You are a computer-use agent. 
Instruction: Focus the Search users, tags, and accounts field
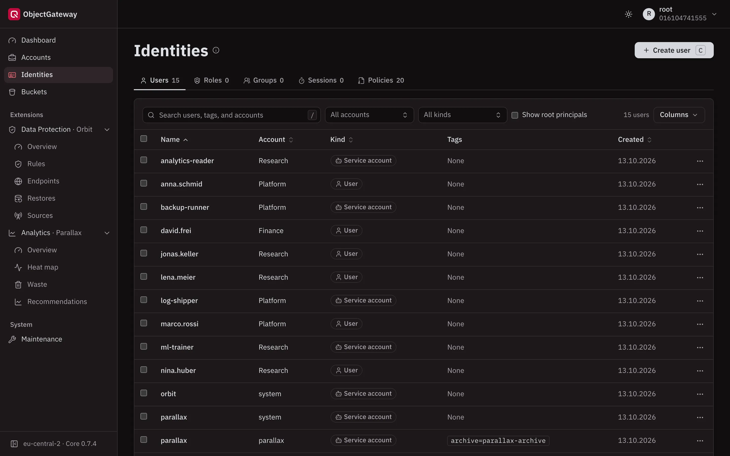click(x=231, y=115)
